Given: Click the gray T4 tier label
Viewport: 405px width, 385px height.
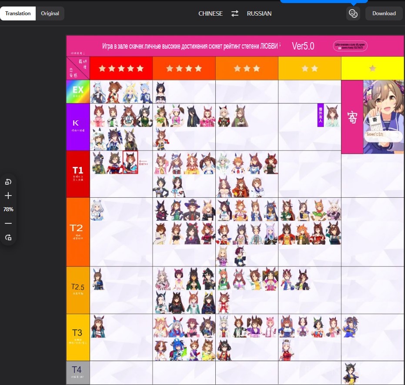Looking at the screenshot, I should tap(78, 372).
